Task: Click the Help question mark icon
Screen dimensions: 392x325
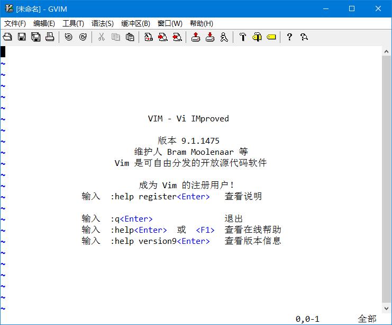Action: click(x=289, y=37)
